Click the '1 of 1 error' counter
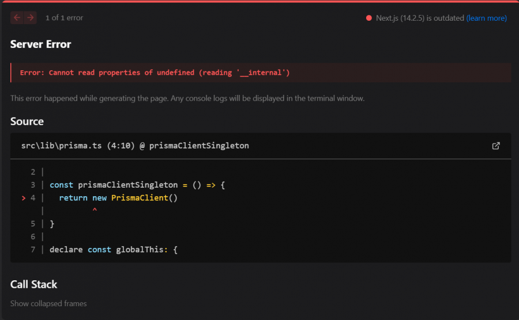The width and height of the screenshot is (519, 320). tap(64, 18)
